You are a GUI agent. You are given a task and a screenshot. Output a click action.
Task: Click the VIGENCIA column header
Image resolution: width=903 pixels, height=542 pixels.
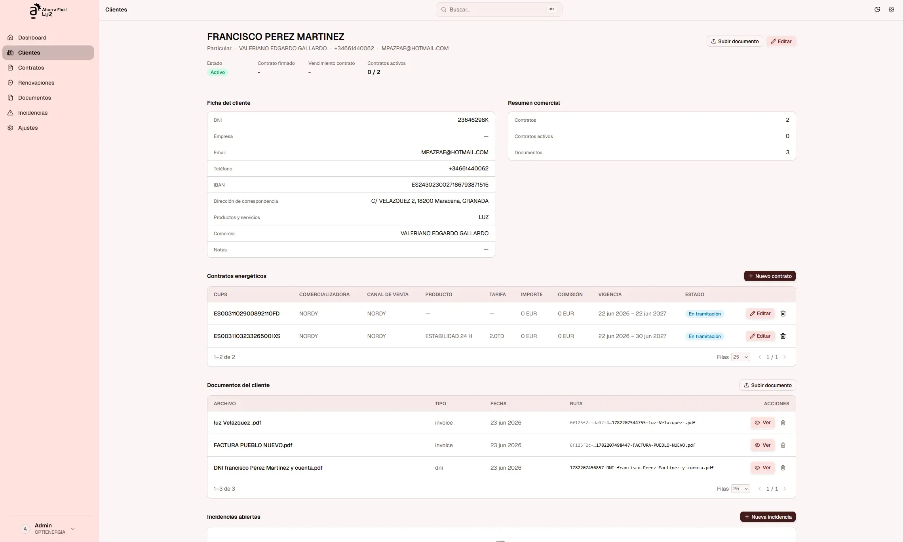[x=610, y=295]
